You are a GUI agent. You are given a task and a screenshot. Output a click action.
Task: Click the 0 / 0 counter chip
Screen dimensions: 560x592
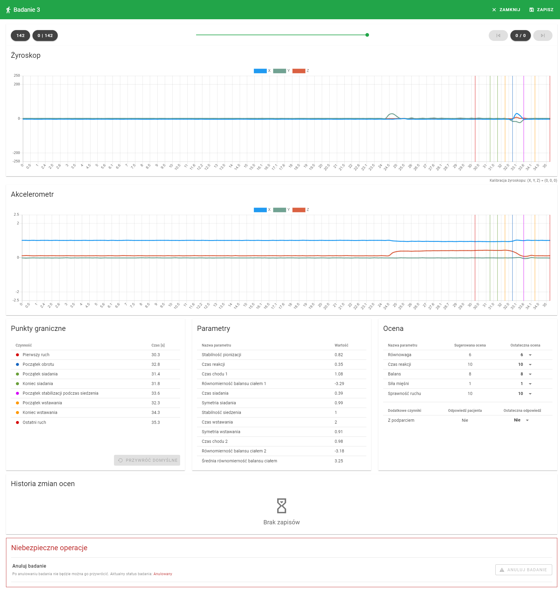(x=520, y=35)
